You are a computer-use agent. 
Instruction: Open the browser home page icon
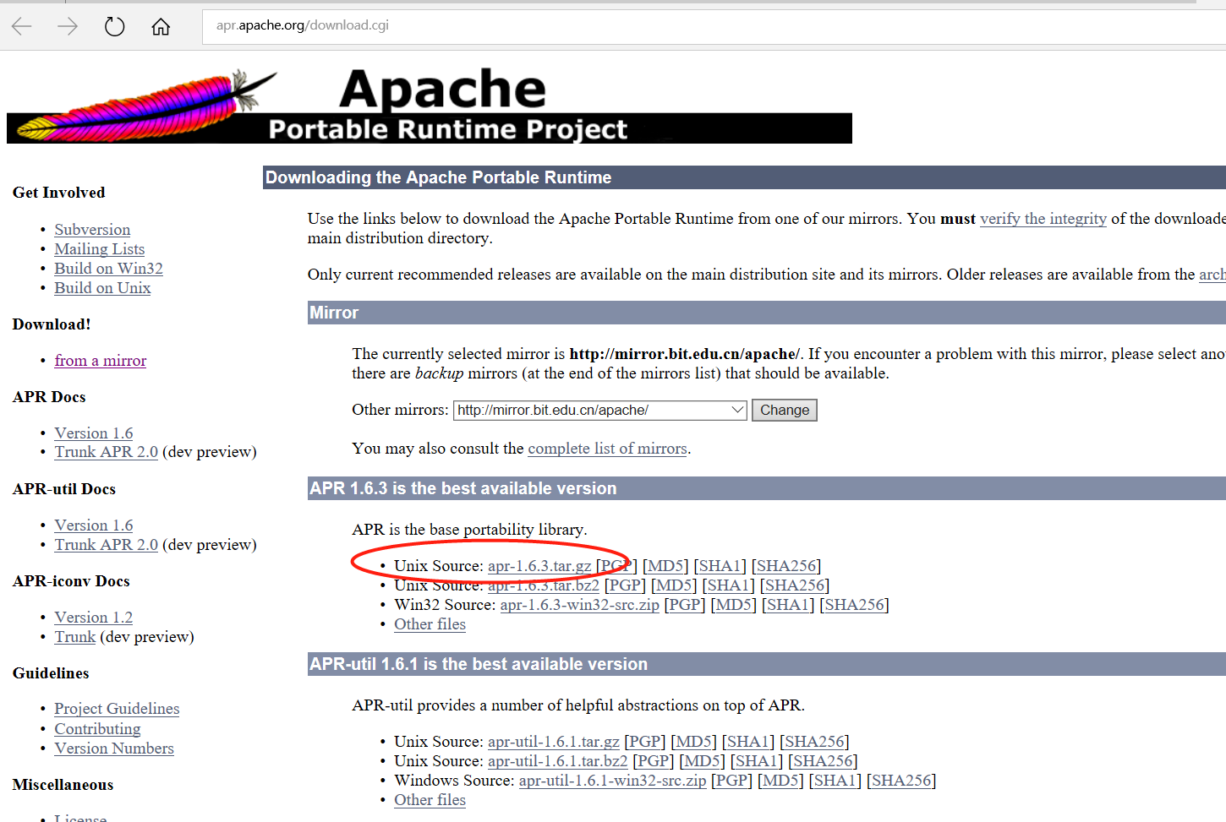pyautogui.click(x=161, y=26)
